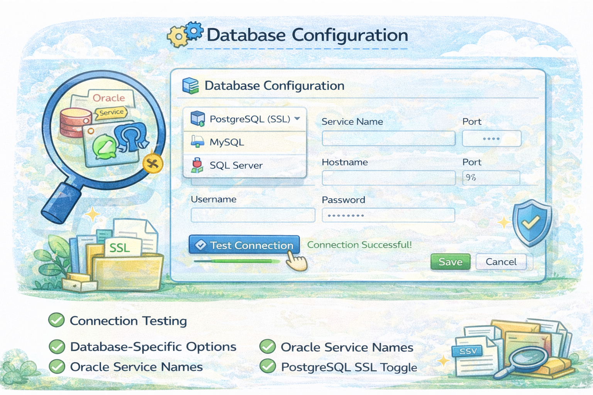Select SQL Server from the database list
Screen dimensions: 593x395
pyautogui.click(x=245, y=165)
